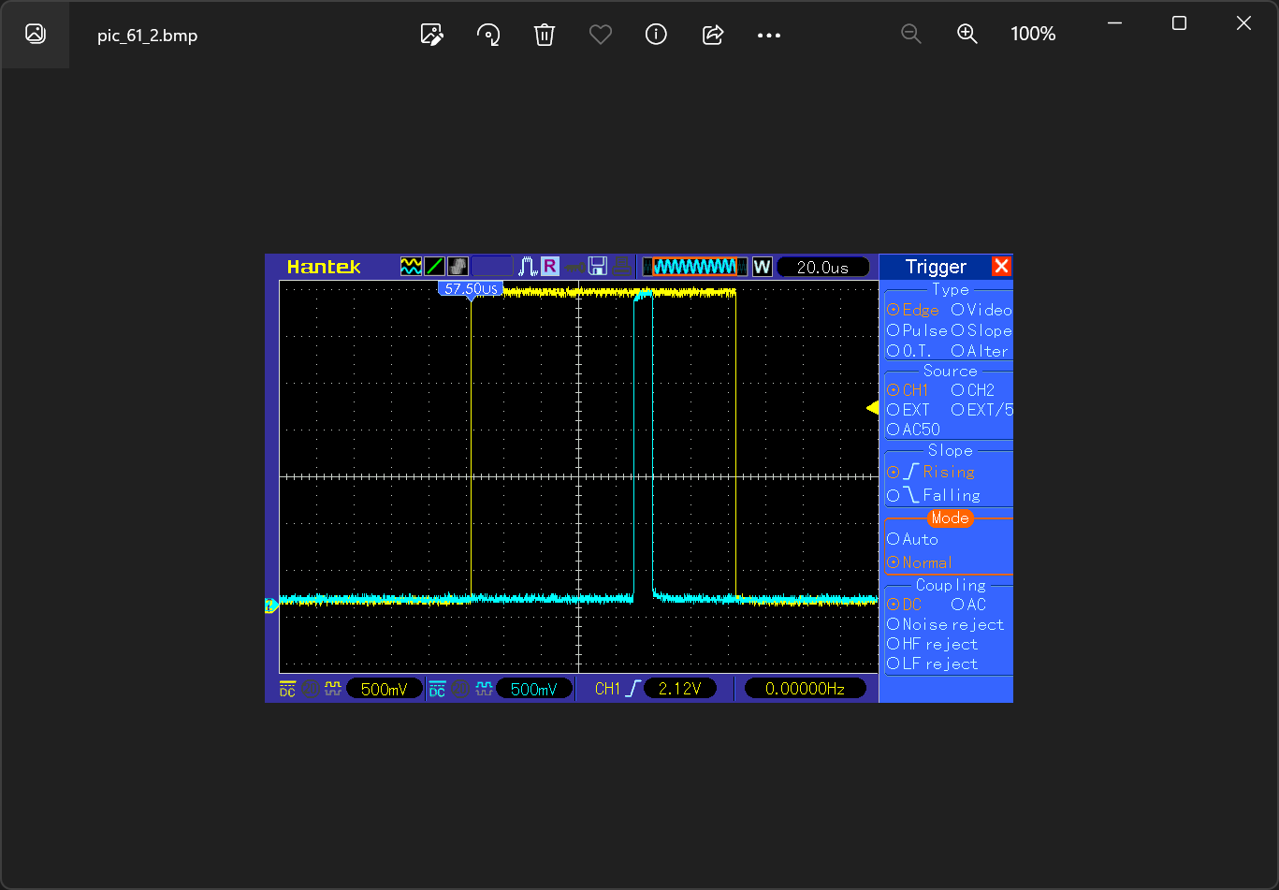This screenshot has width=1279, height=890.
Task: Show file info with the info icon
Action: click(x=657, y=35)
